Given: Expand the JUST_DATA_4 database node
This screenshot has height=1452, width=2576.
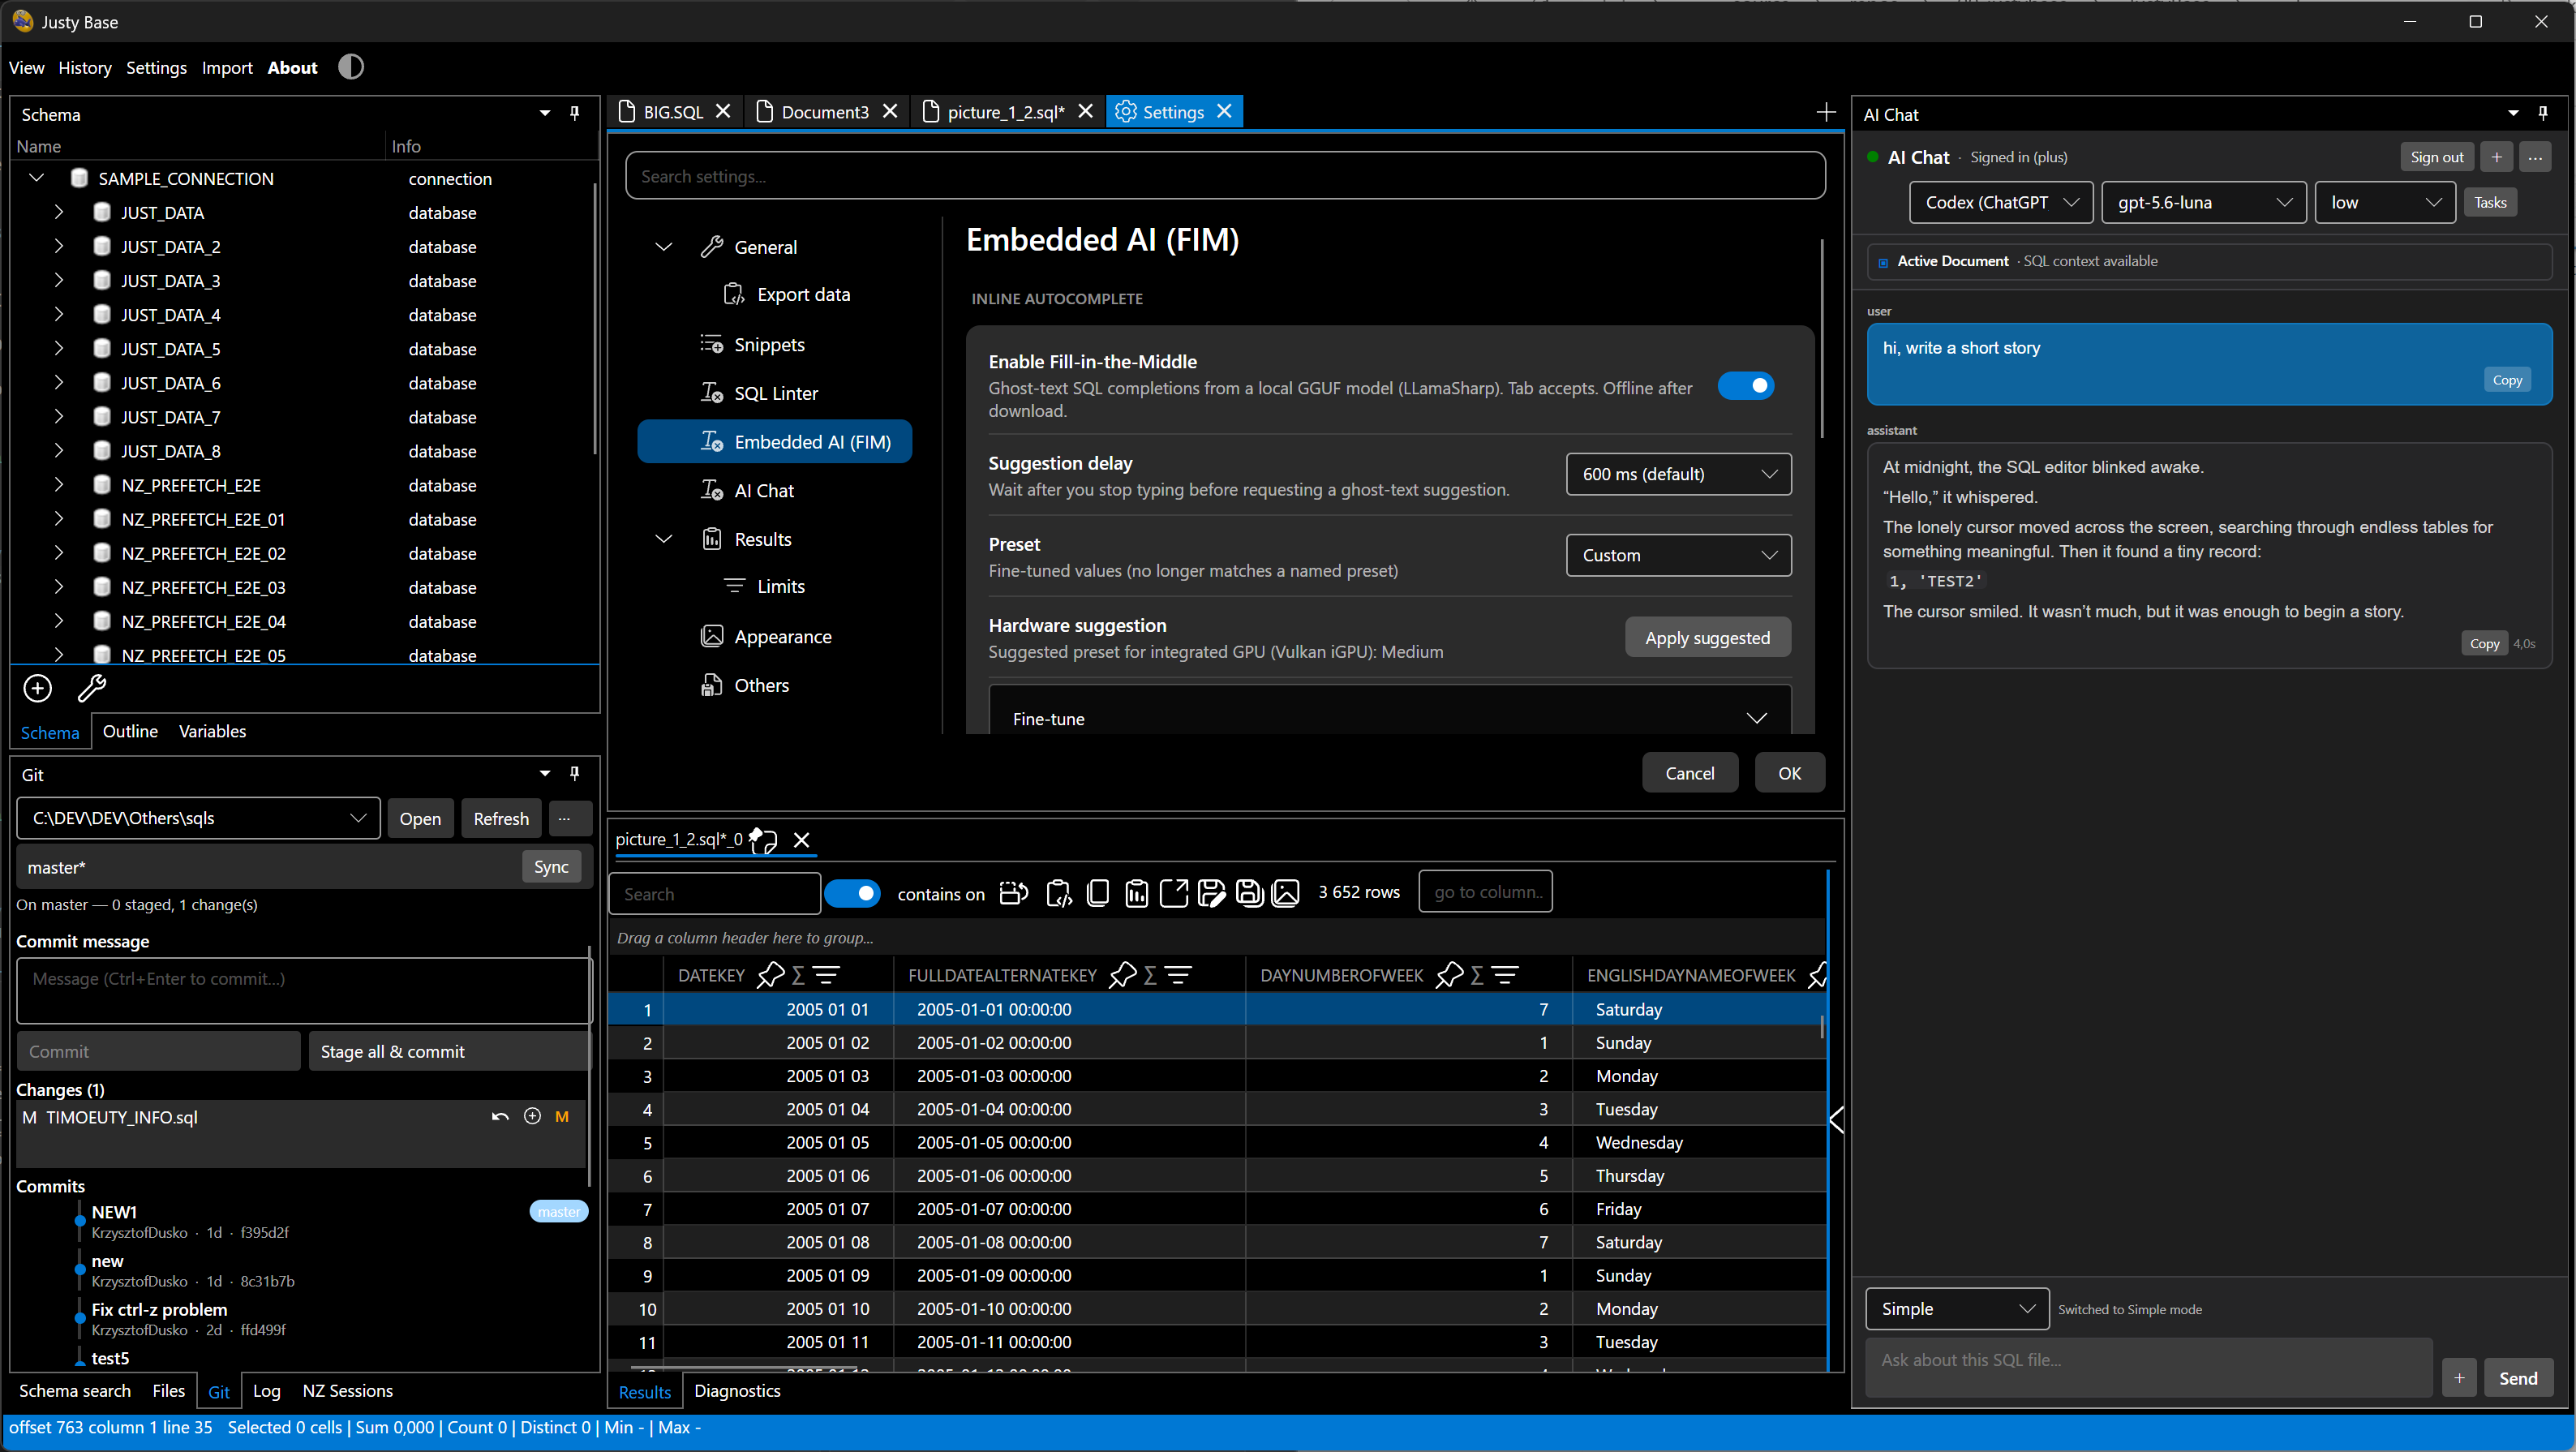Looking at the screenshot, I should (x=59, y=314).
